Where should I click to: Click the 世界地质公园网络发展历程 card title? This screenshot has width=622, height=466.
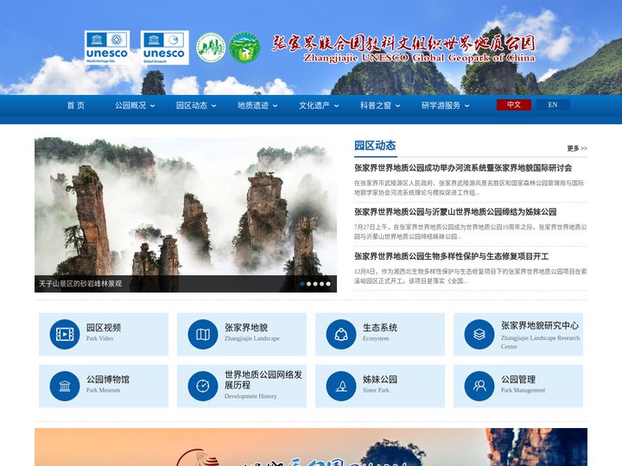pos(263,380)
